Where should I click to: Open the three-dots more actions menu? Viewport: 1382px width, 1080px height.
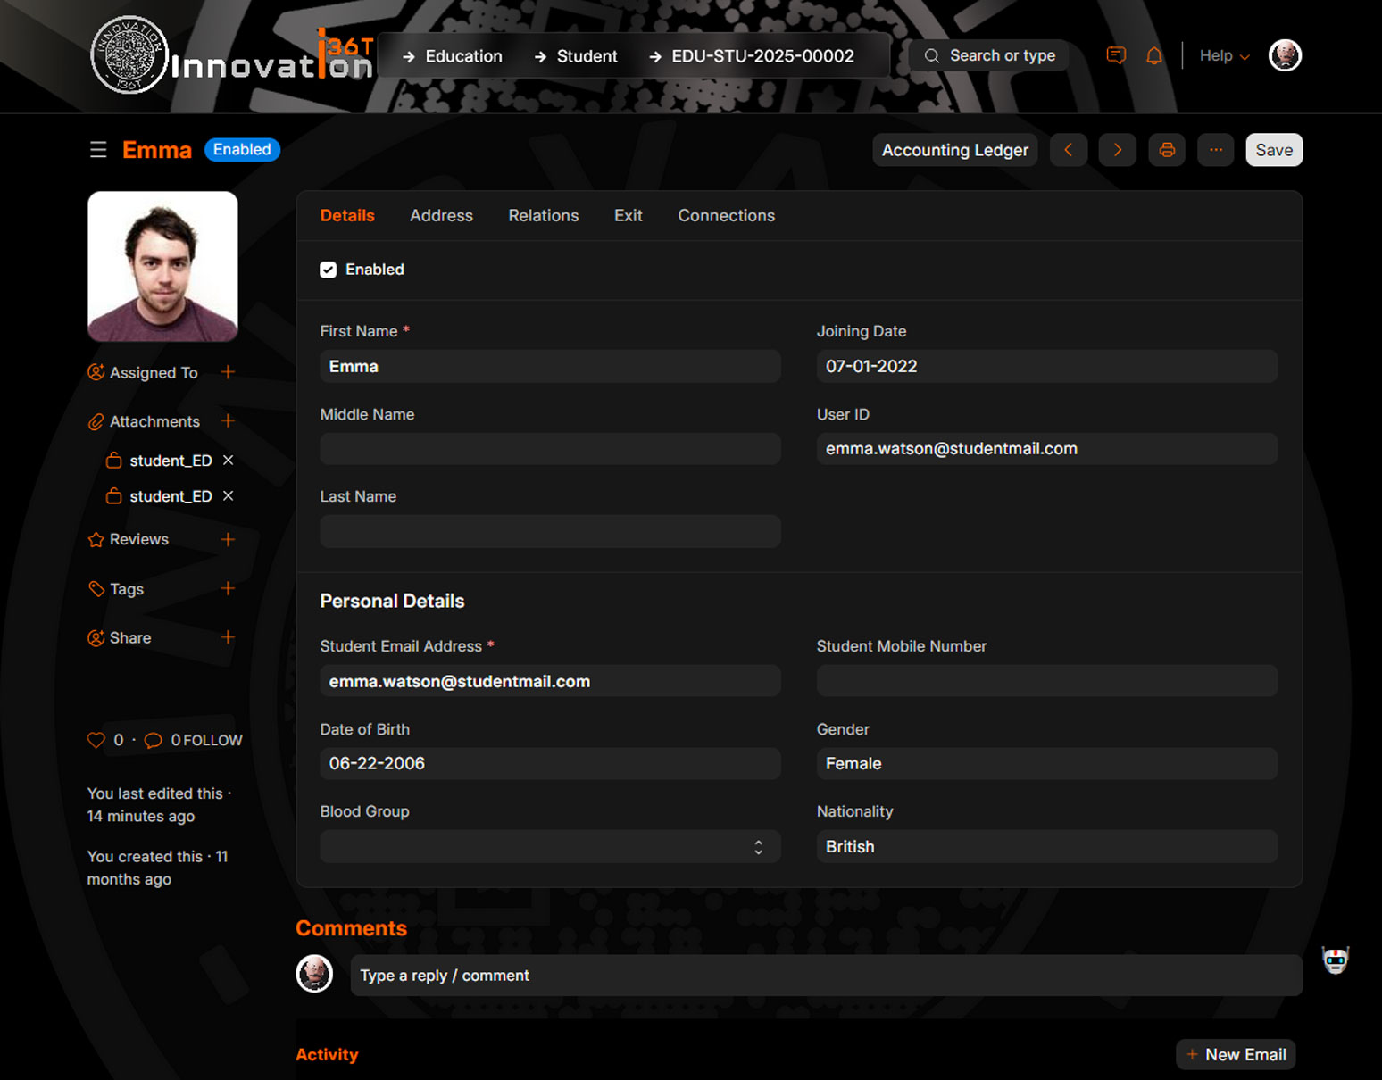1215,150
